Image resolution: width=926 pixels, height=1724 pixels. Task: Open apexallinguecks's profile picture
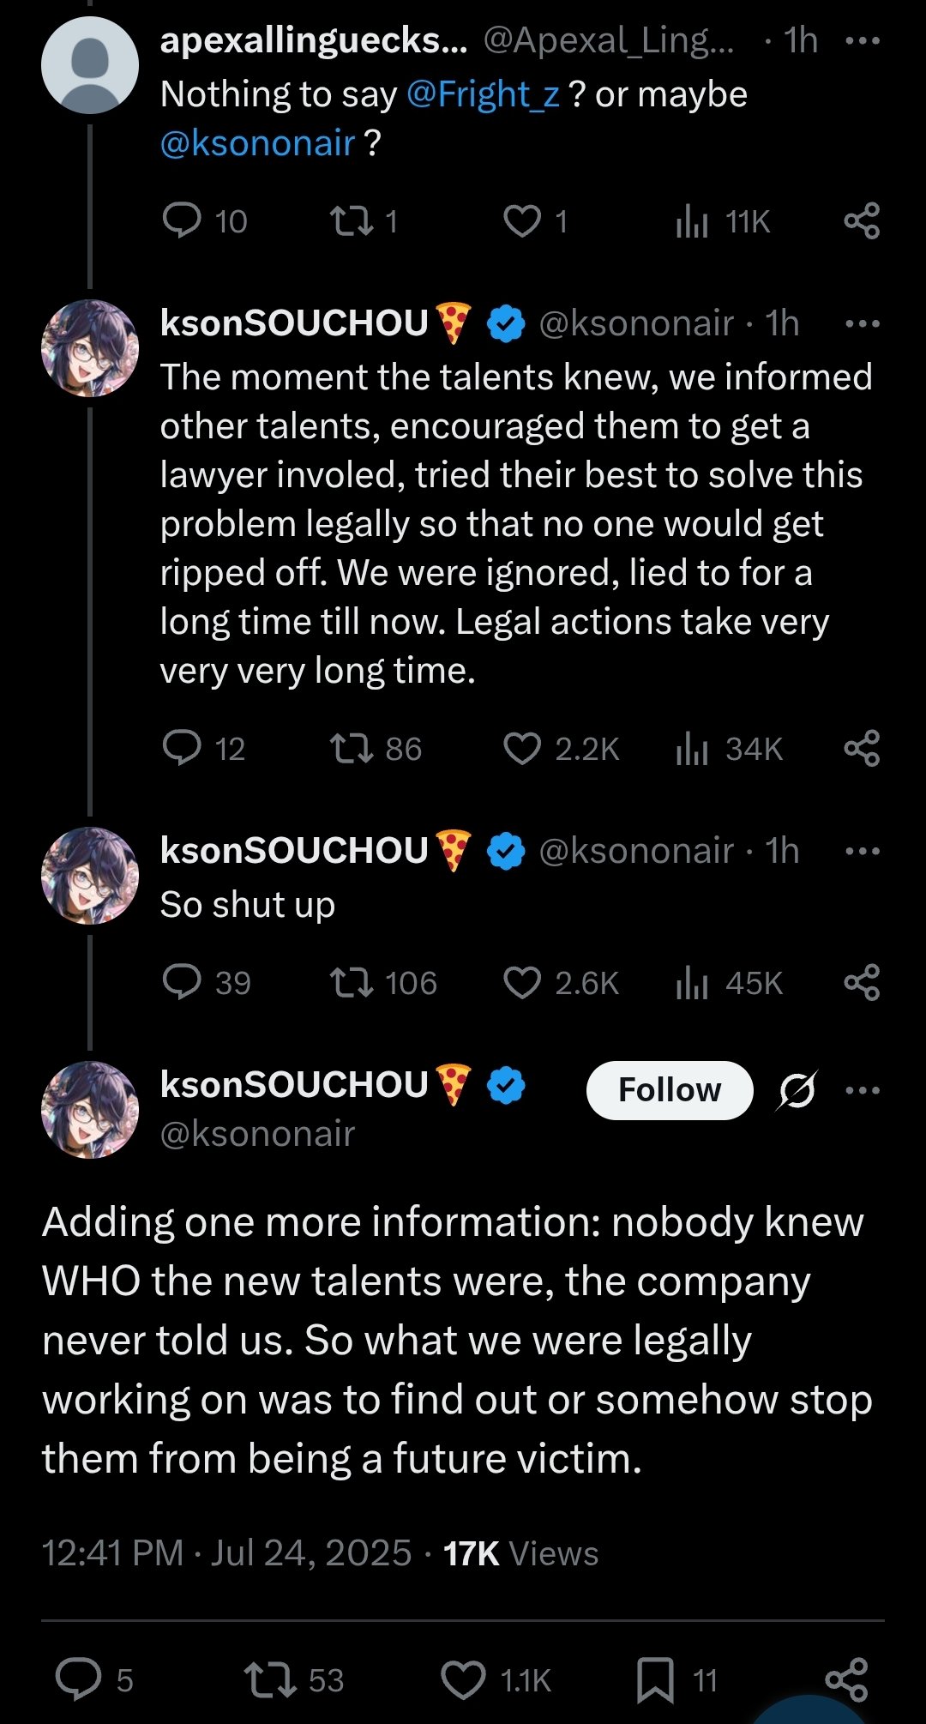pos(89,64)
